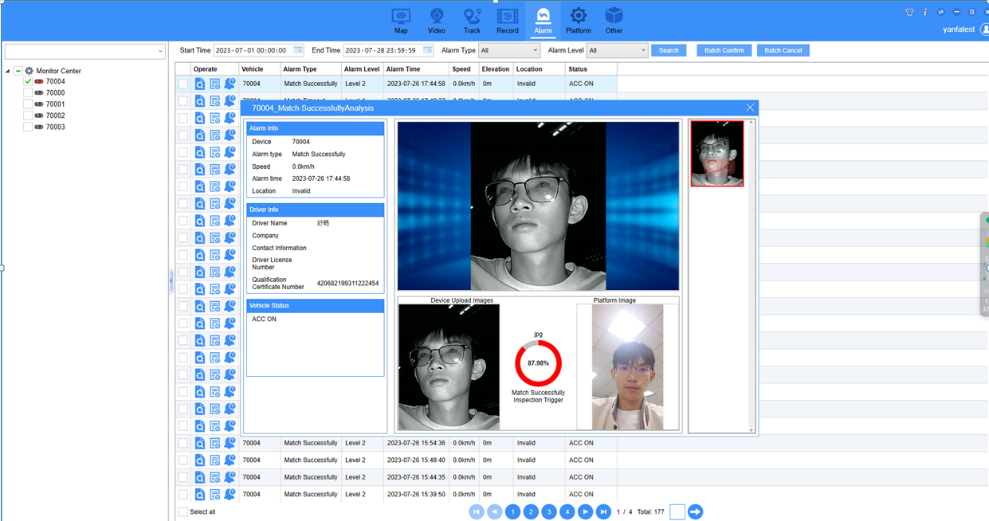The image size is (989, 521).
Task: Click the Vehicle column header
Action: (x=260, y=69)
